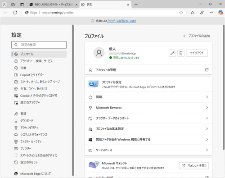
Task: Open 外観 settings
Action: (x=39, y=68)
